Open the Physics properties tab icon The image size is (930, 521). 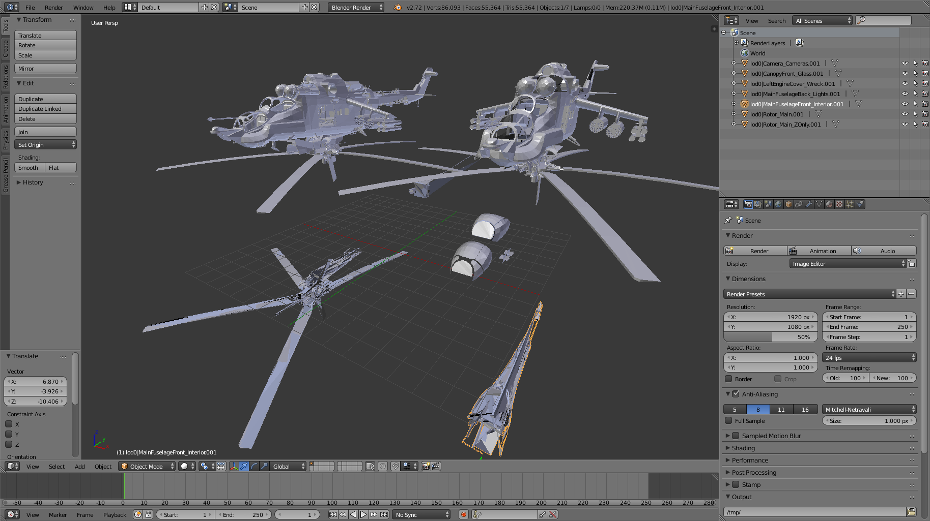pyautogui.click(x=860, y=204)
